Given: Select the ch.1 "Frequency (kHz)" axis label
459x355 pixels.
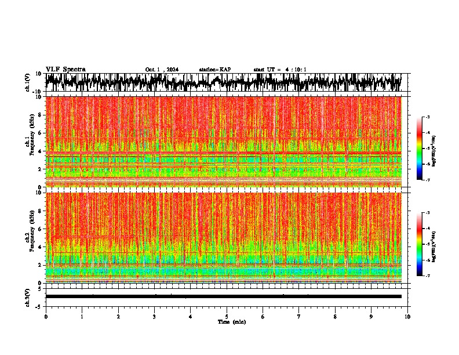Looking at the screenshot, I should 32,135.
